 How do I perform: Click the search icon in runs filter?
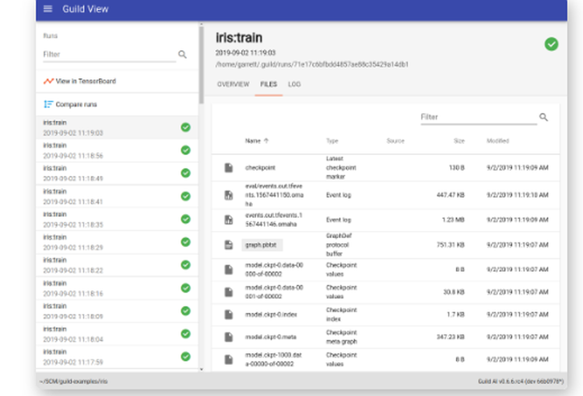pos(182,55)
